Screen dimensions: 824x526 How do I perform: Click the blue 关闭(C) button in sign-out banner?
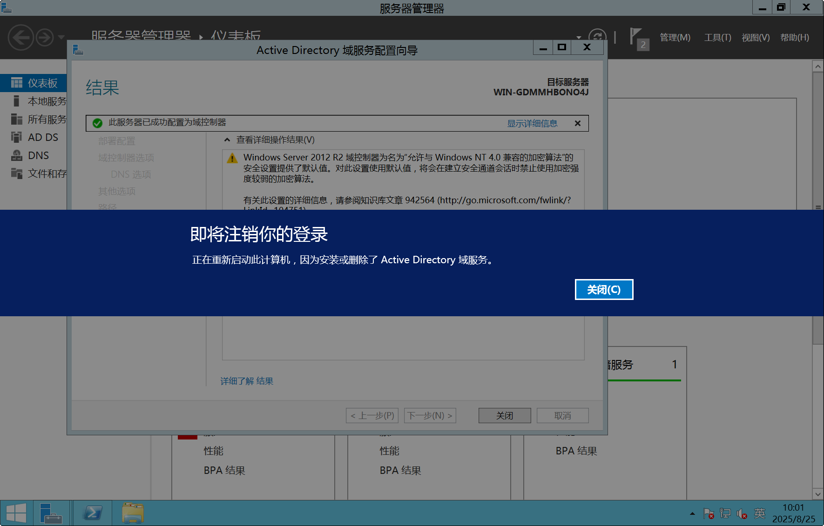click(604, 290)
